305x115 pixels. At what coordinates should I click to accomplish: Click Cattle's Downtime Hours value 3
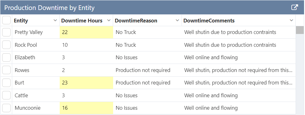[x=86, y=95]
